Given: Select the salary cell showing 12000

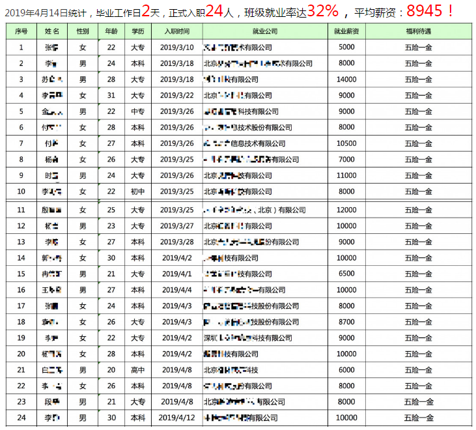Looking at the screenshot, I should point(346,210).
